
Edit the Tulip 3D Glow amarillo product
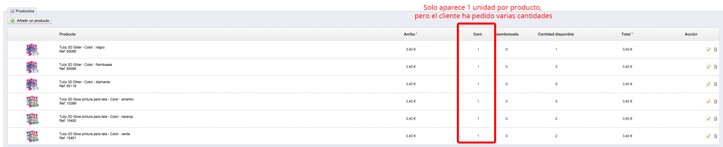pos(708,102)
